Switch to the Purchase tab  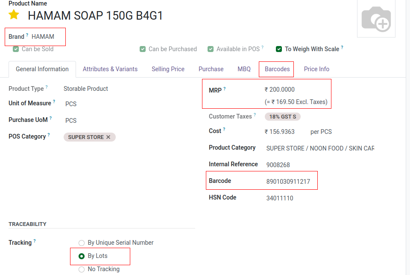click(211, 69)
